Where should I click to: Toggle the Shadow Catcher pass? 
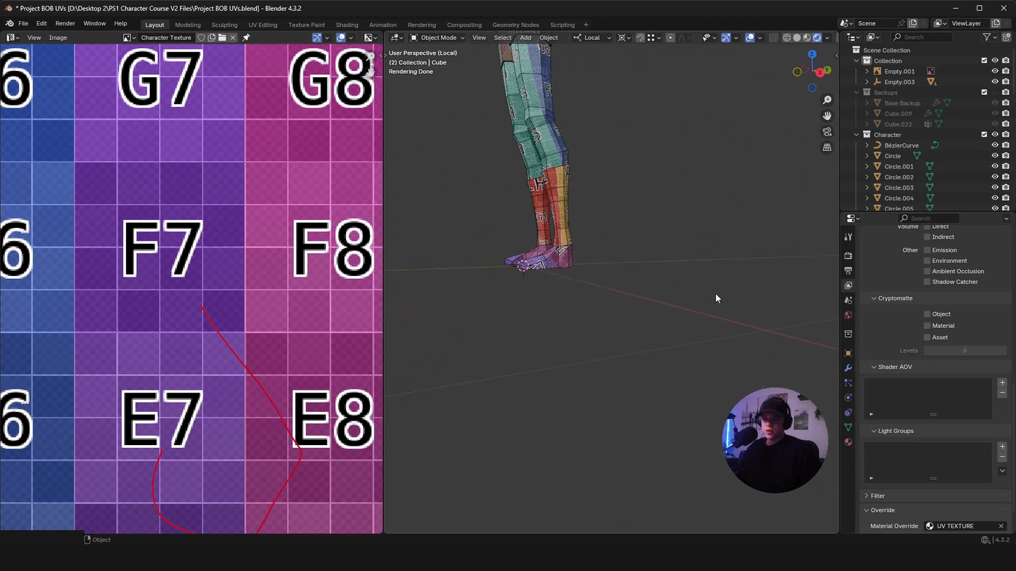click(927, 281)
